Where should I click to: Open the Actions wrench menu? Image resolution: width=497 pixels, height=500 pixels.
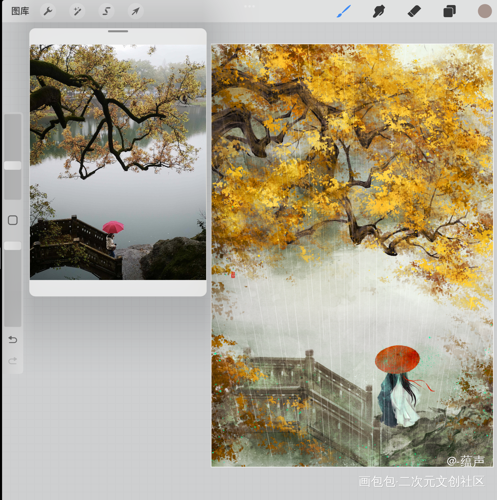[48, 11]
